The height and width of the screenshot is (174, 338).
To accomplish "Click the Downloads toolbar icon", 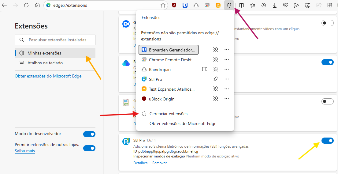I will coord(275,5).
